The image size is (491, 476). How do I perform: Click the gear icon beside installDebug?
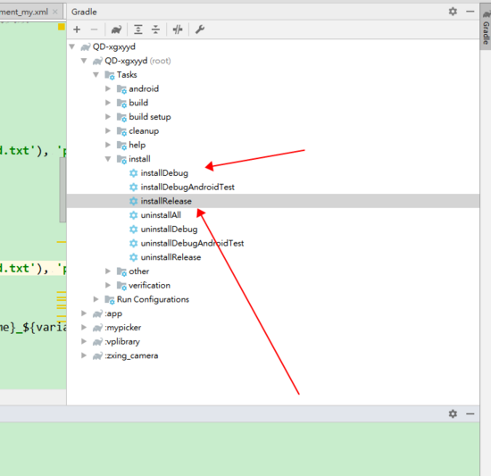[x=134, y=173]
